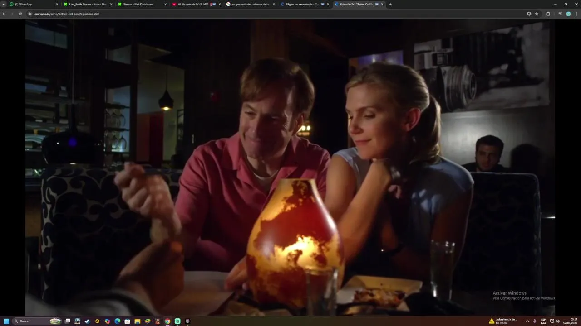581x326 pixels.
Task: Open the yellow circular app on taskbar
Action: click(x=97, y=321)
